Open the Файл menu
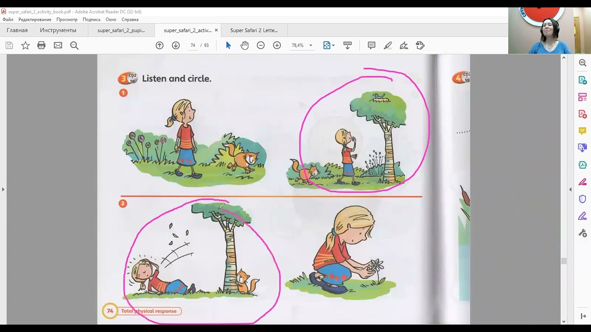Viewport: 591px width, 332px height. click(x=8, y=19)
